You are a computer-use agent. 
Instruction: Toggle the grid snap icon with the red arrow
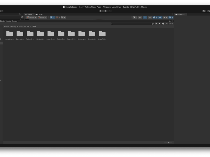pos(57,17)
